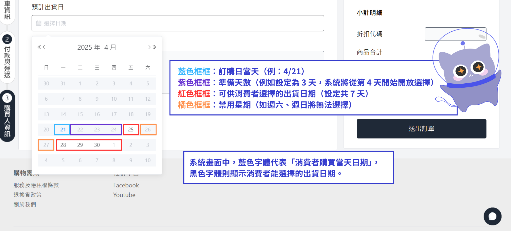Click the 折扣代碼 discount code input
This screenshot has width=511, height=231.
pyautogui.click(x=455, y=34)
